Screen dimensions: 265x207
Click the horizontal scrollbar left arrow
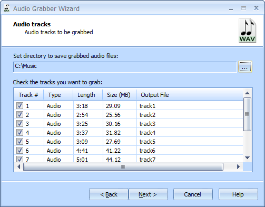coord(19,166)
